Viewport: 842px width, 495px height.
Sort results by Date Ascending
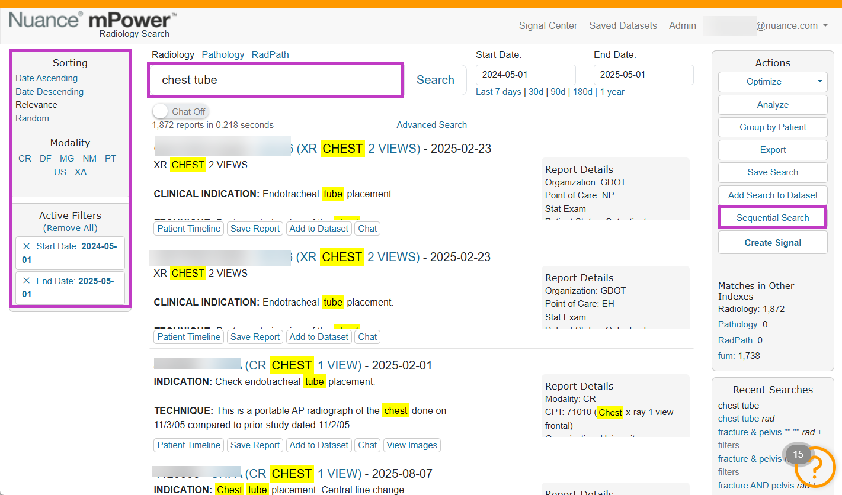(46, 78)
